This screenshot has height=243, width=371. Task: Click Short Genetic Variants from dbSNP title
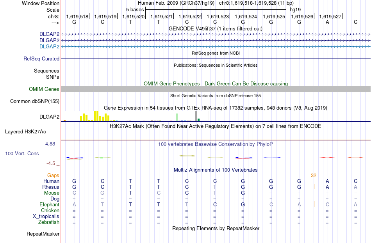coord(216,96)
